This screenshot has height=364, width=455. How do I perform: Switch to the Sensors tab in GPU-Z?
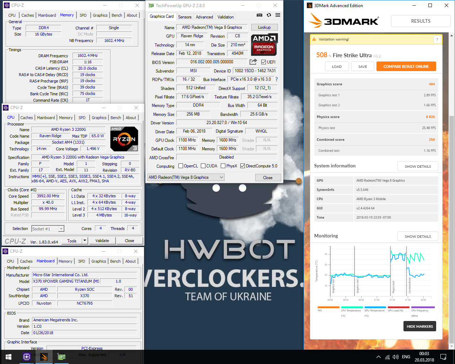point(184,17)
